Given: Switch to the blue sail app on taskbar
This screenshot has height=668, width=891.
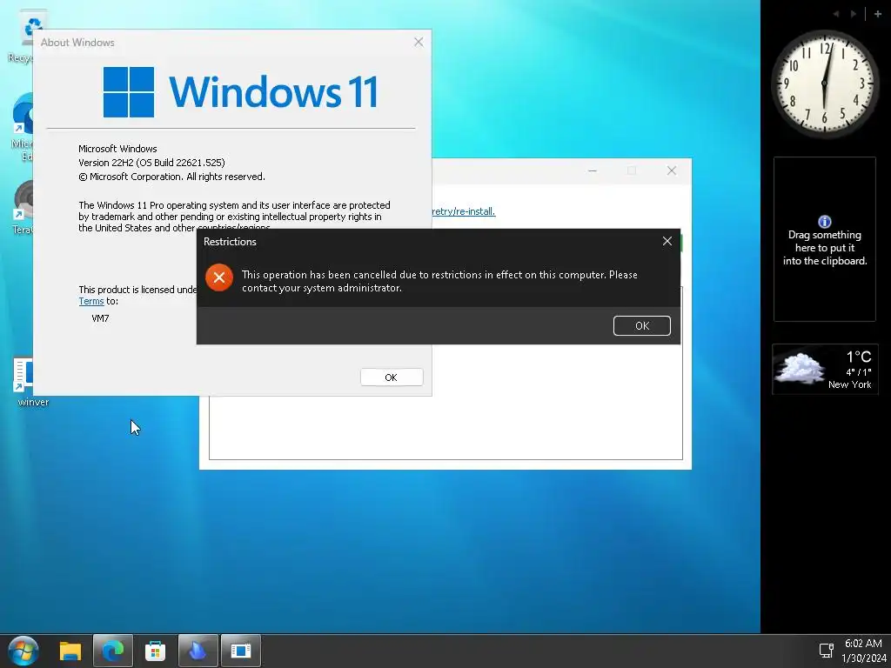Looking at the screenshot, I should click(x=198, y=651).
